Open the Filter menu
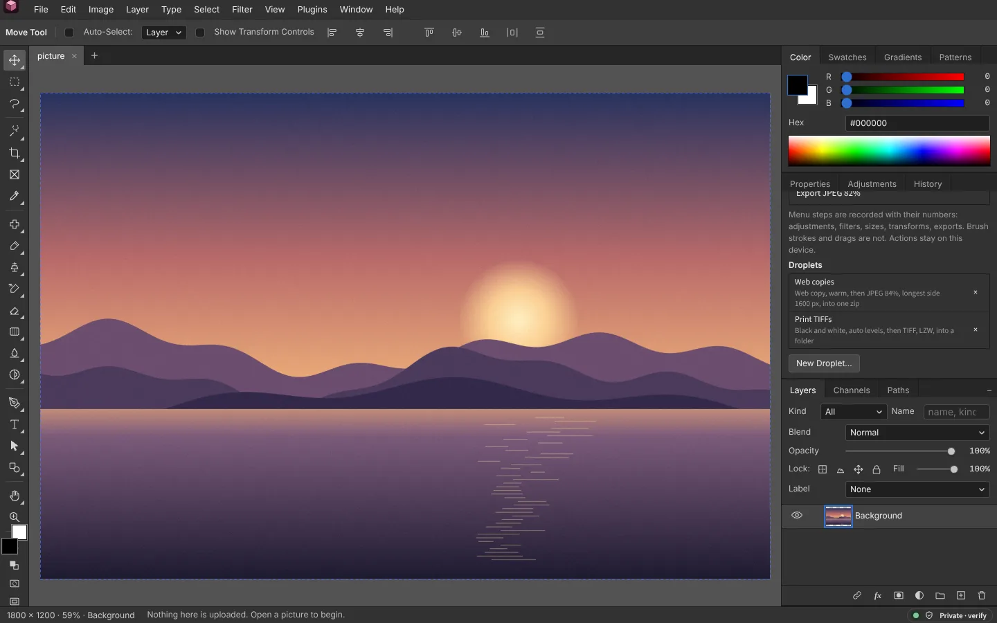 242,10
